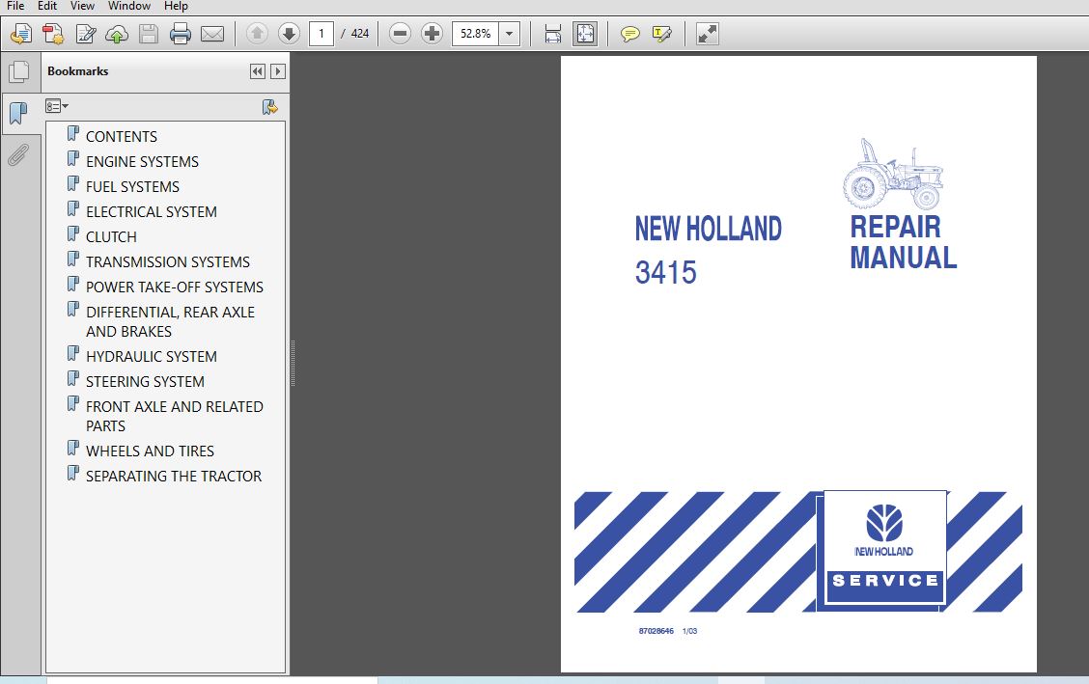This screenshot has height=684, width=1089.
Task: Open the Edit menu
Action: [47, 6]
